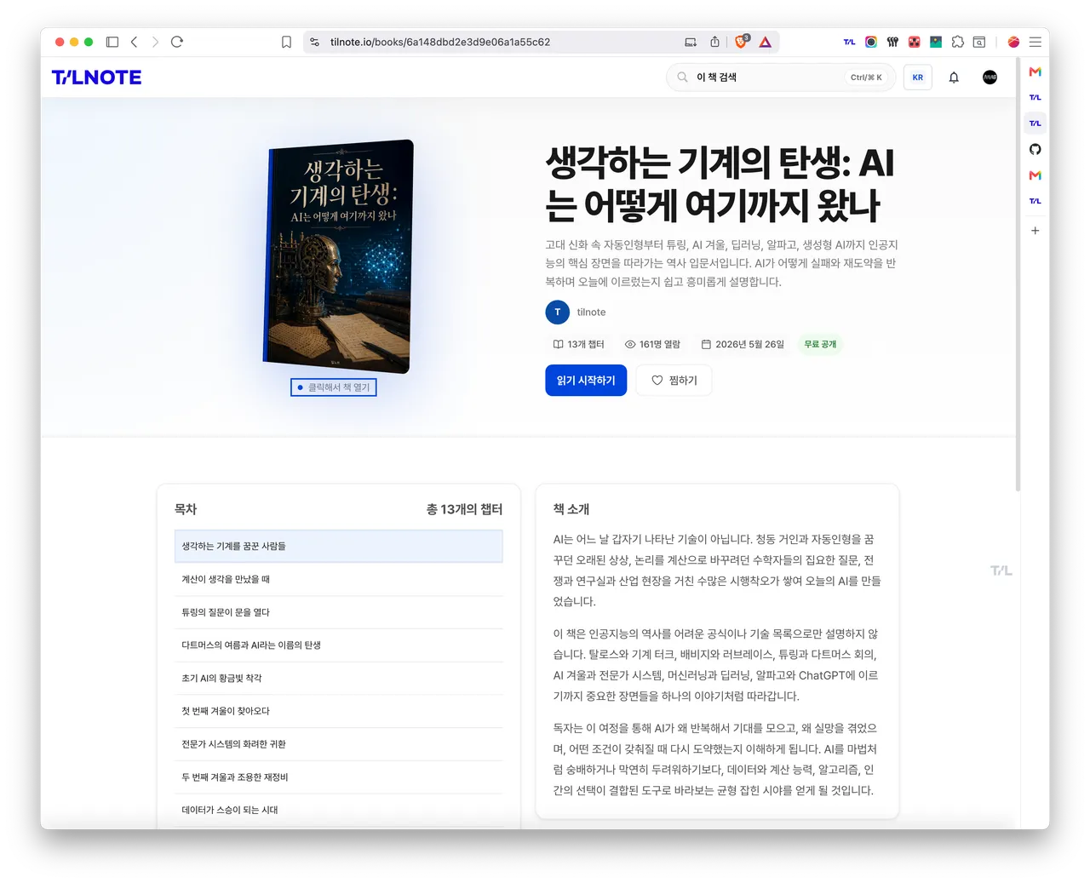Go back with the browser back arrow

[x=134, y=42]
